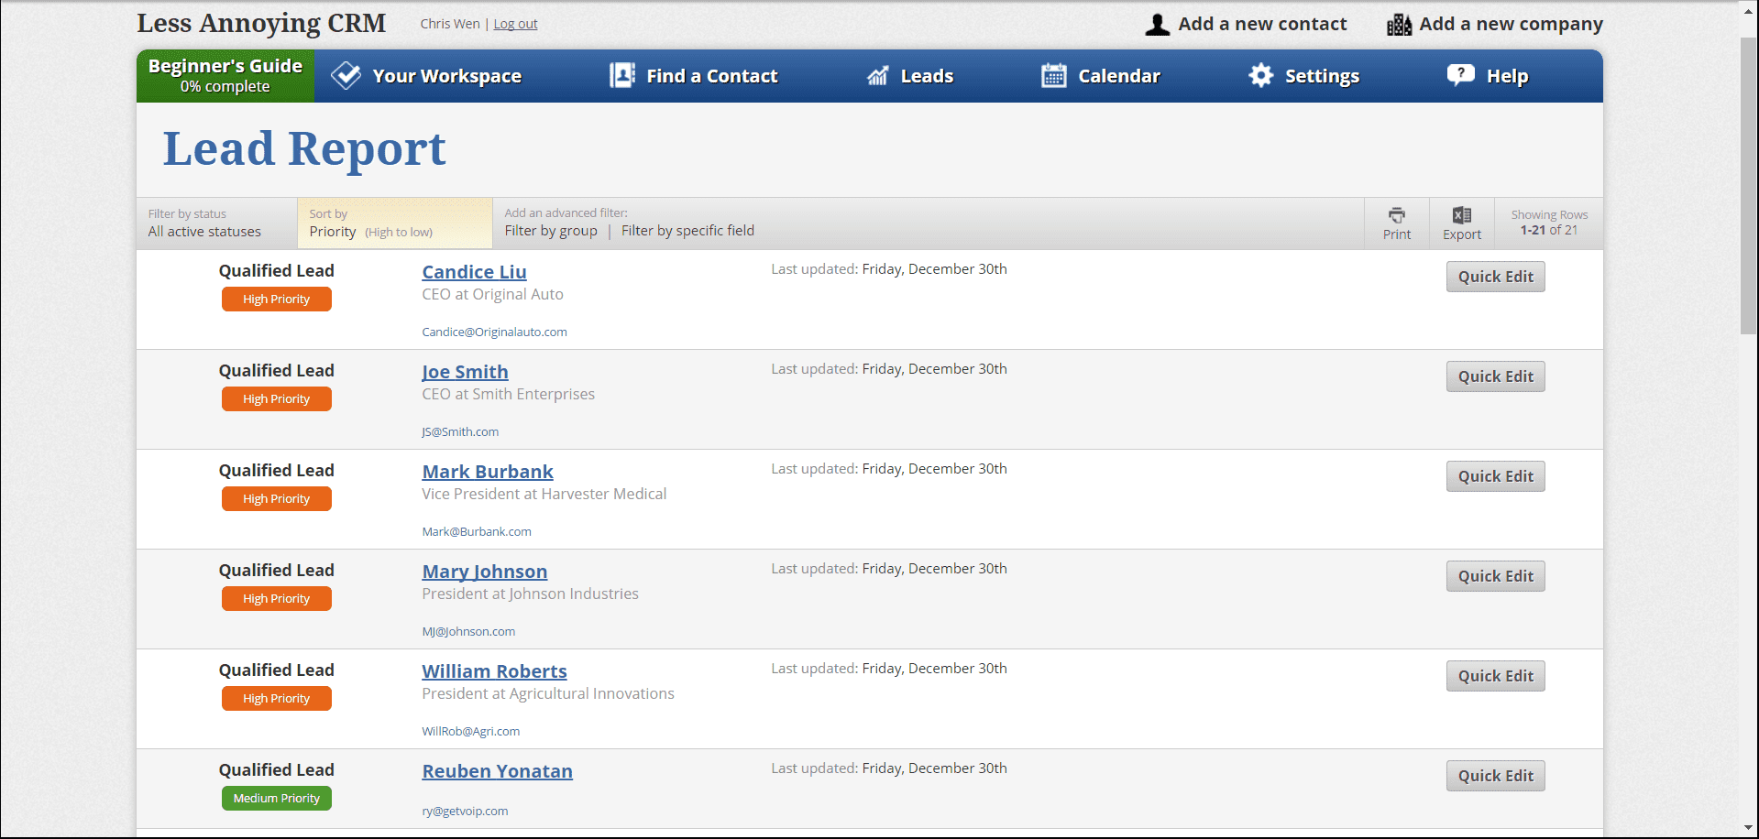This screenshot has height=839, width=1759.
Task: Open the Settings menu item
Action: (1322, 76)
